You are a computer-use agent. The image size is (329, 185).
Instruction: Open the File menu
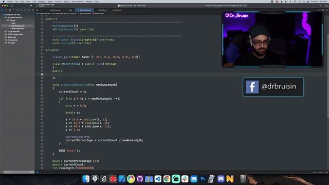tap(16, 2)
